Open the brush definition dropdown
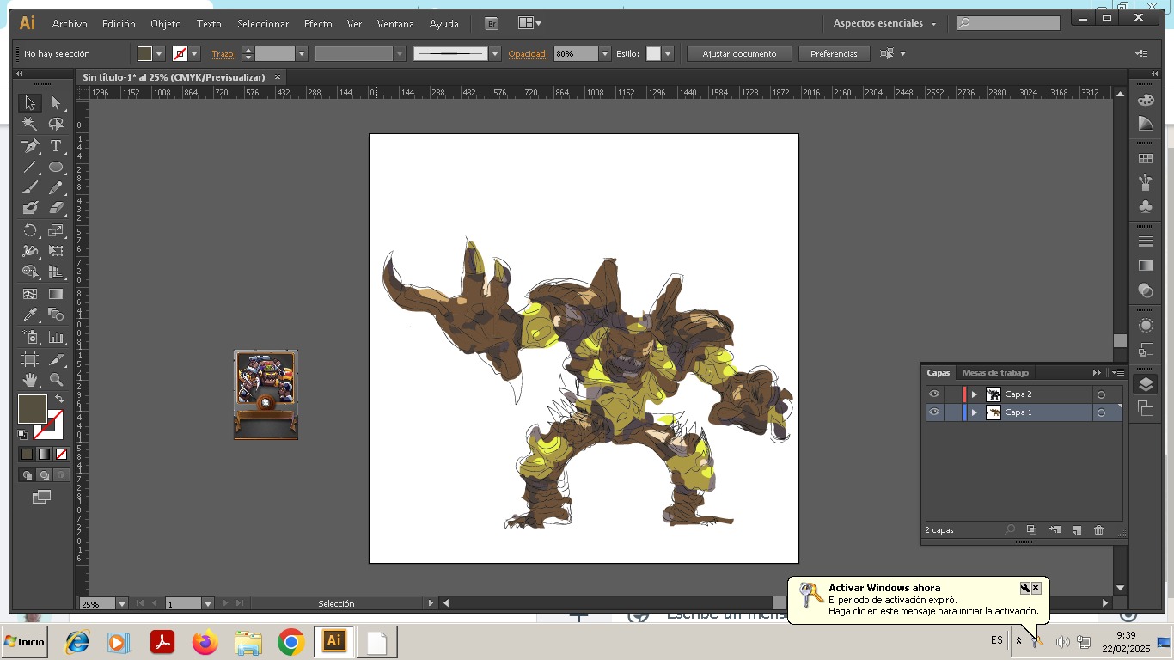Viewport: 1174px width, 660px height. click(495, 54)
